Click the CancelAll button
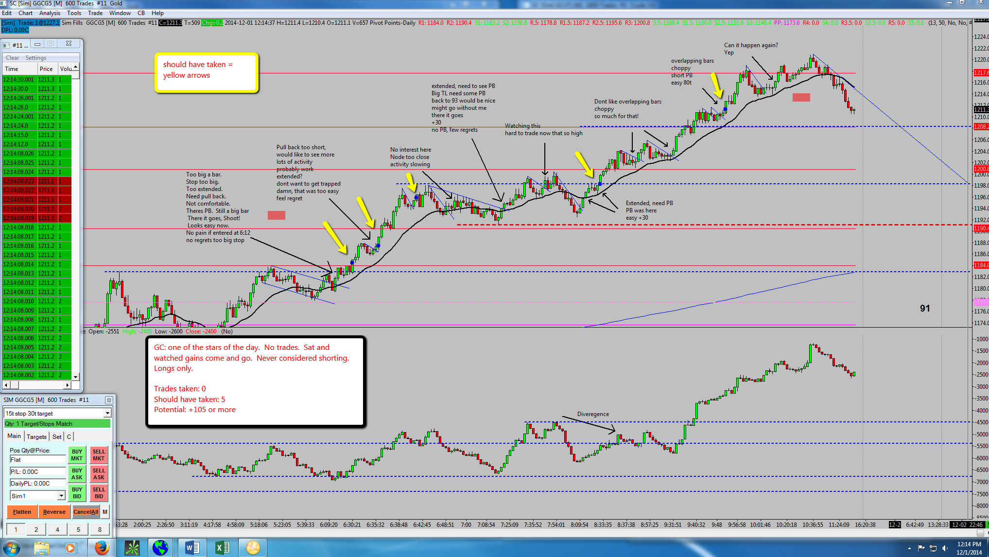The width and height of the screenshot is (989, 557). tap(86, 512)
